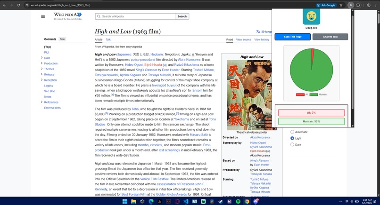
Task: Select the Automatic color theme
Action: tap(292, 132)
